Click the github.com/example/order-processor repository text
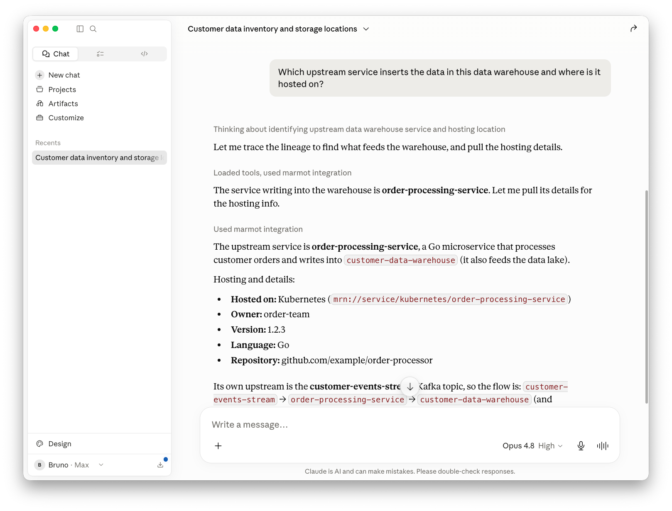 point(357,360)
